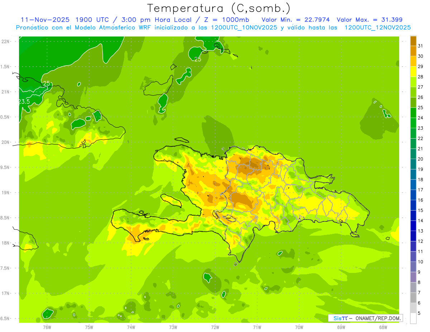Screen dimensions: 430x332
Task: Pick the gray swatch between 6 and 7
Action: (x=413, y=298)
